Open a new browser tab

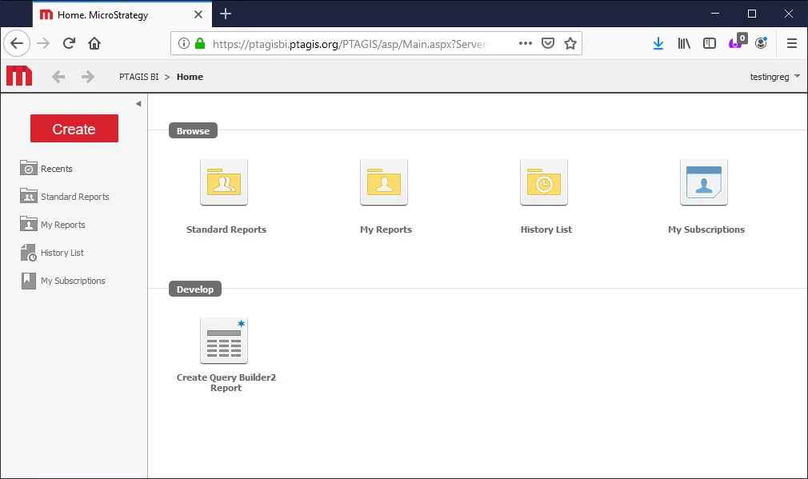pos(226,14)
